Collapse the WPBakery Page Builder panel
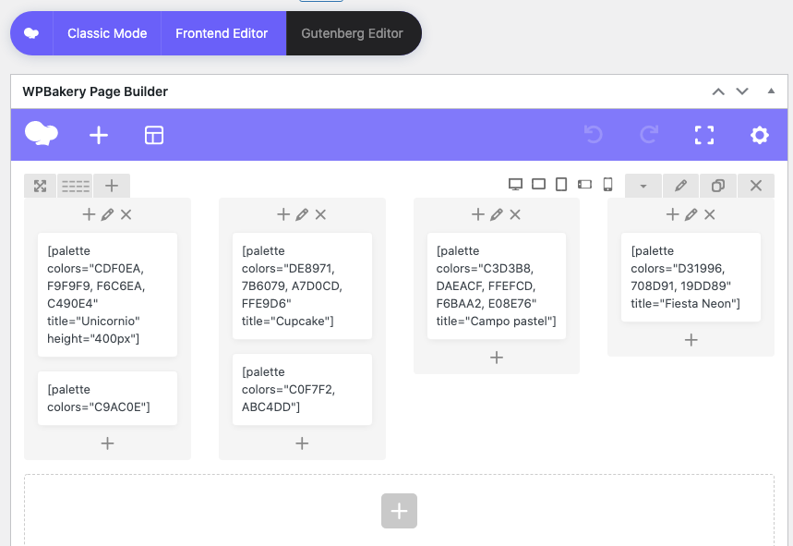Image resolution: width=793 pixels, height=546 pixels. coord(771,91)
